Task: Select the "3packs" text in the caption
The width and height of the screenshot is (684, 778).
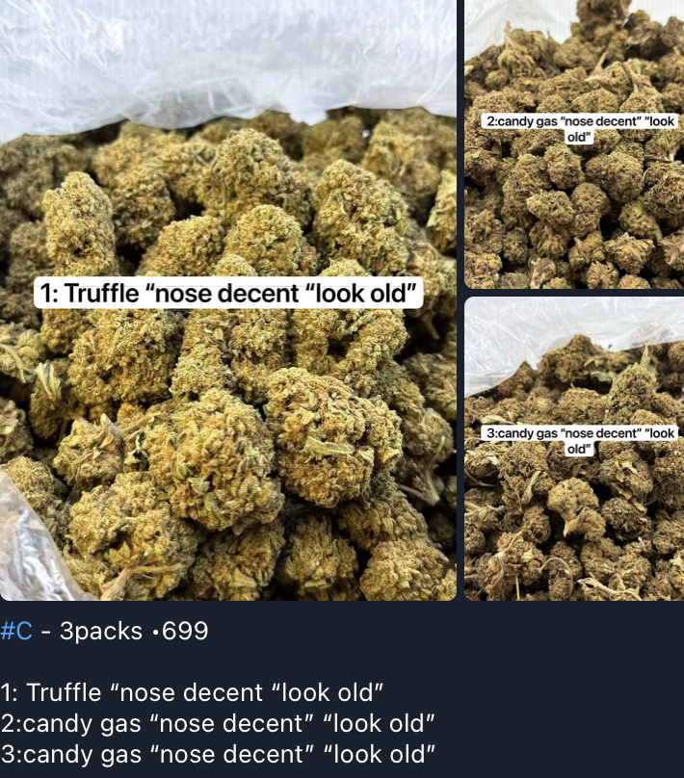Action: click(101, 631)
